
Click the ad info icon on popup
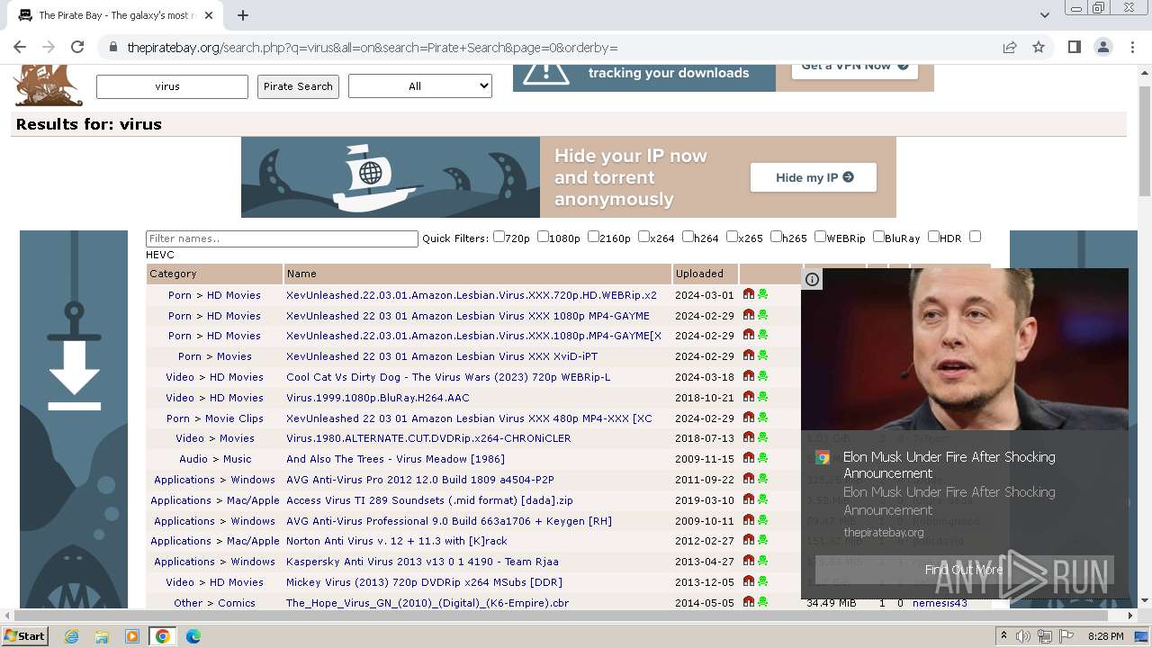click(812, 279)
